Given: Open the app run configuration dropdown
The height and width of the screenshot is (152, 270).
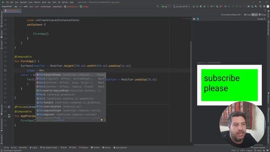Looking at the screenshot, I should click(x=166, y=6).
